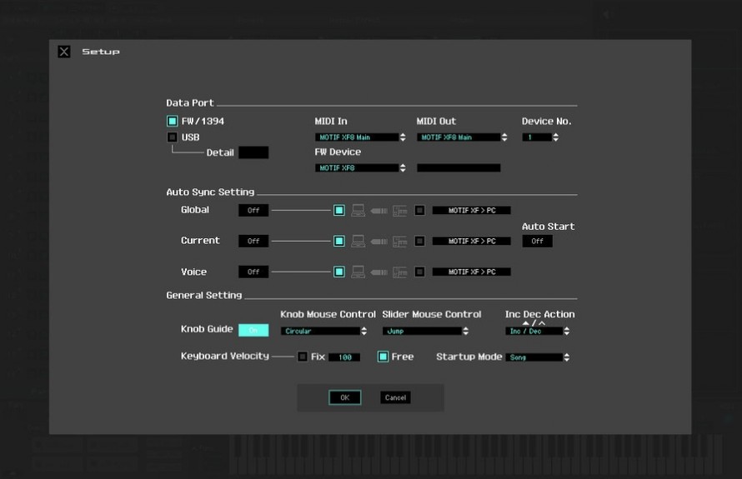Close the Setup dialog with the X icon
Image resolution: width=742 pixels, height=479 pixels.
point(64,52)
